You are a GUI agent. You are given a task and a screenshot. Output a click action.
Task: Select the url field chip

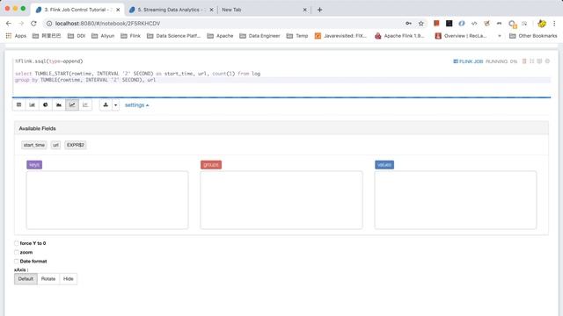pos(55,145)
